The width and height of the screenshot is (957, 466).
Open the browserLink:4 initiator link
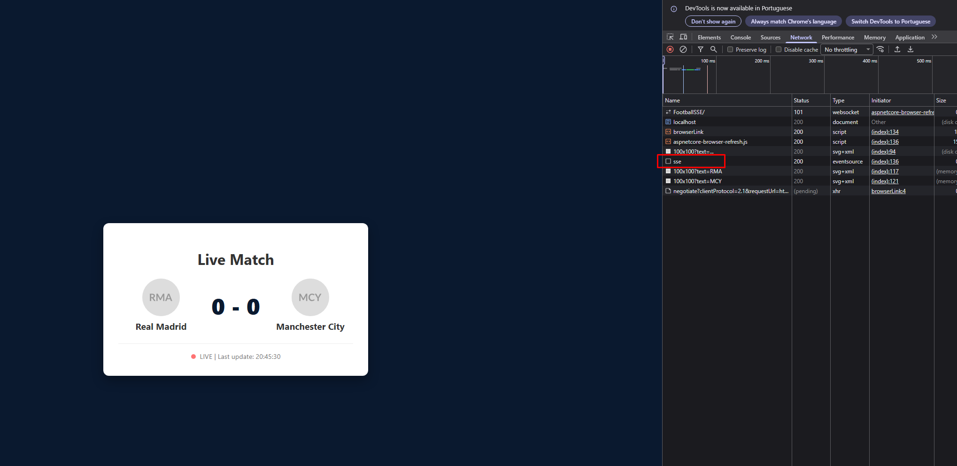pyautogui.click(x=888, y=191)
